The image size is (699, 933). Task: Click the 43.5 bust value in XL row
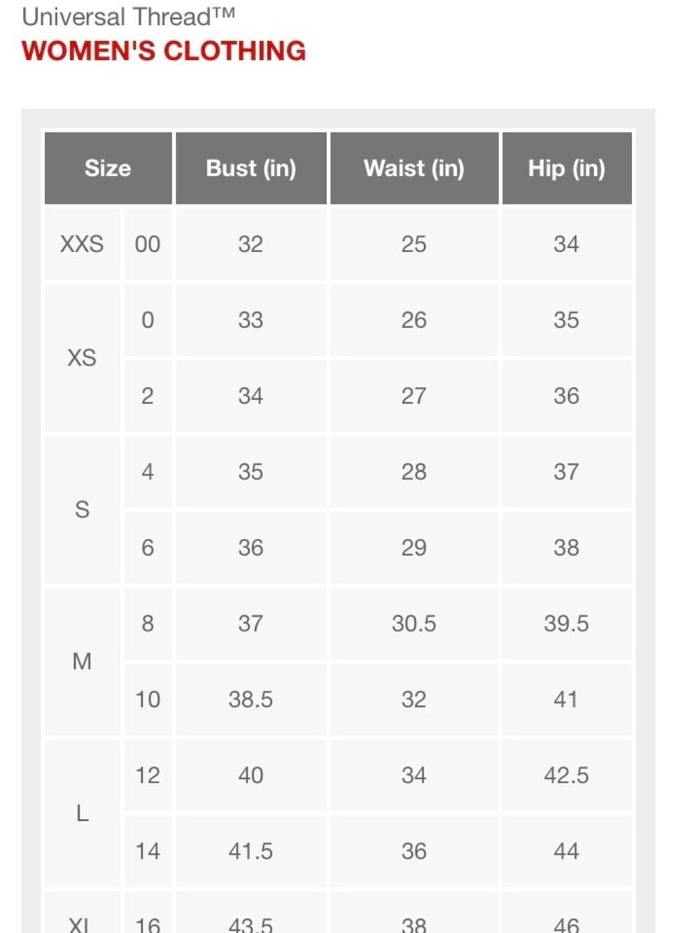(250, 924)
